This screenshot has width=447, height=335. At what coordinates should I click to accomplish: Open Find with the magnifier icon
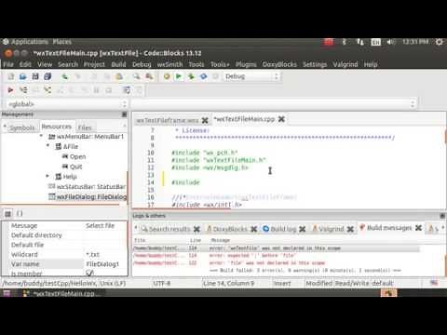[136, 76]
